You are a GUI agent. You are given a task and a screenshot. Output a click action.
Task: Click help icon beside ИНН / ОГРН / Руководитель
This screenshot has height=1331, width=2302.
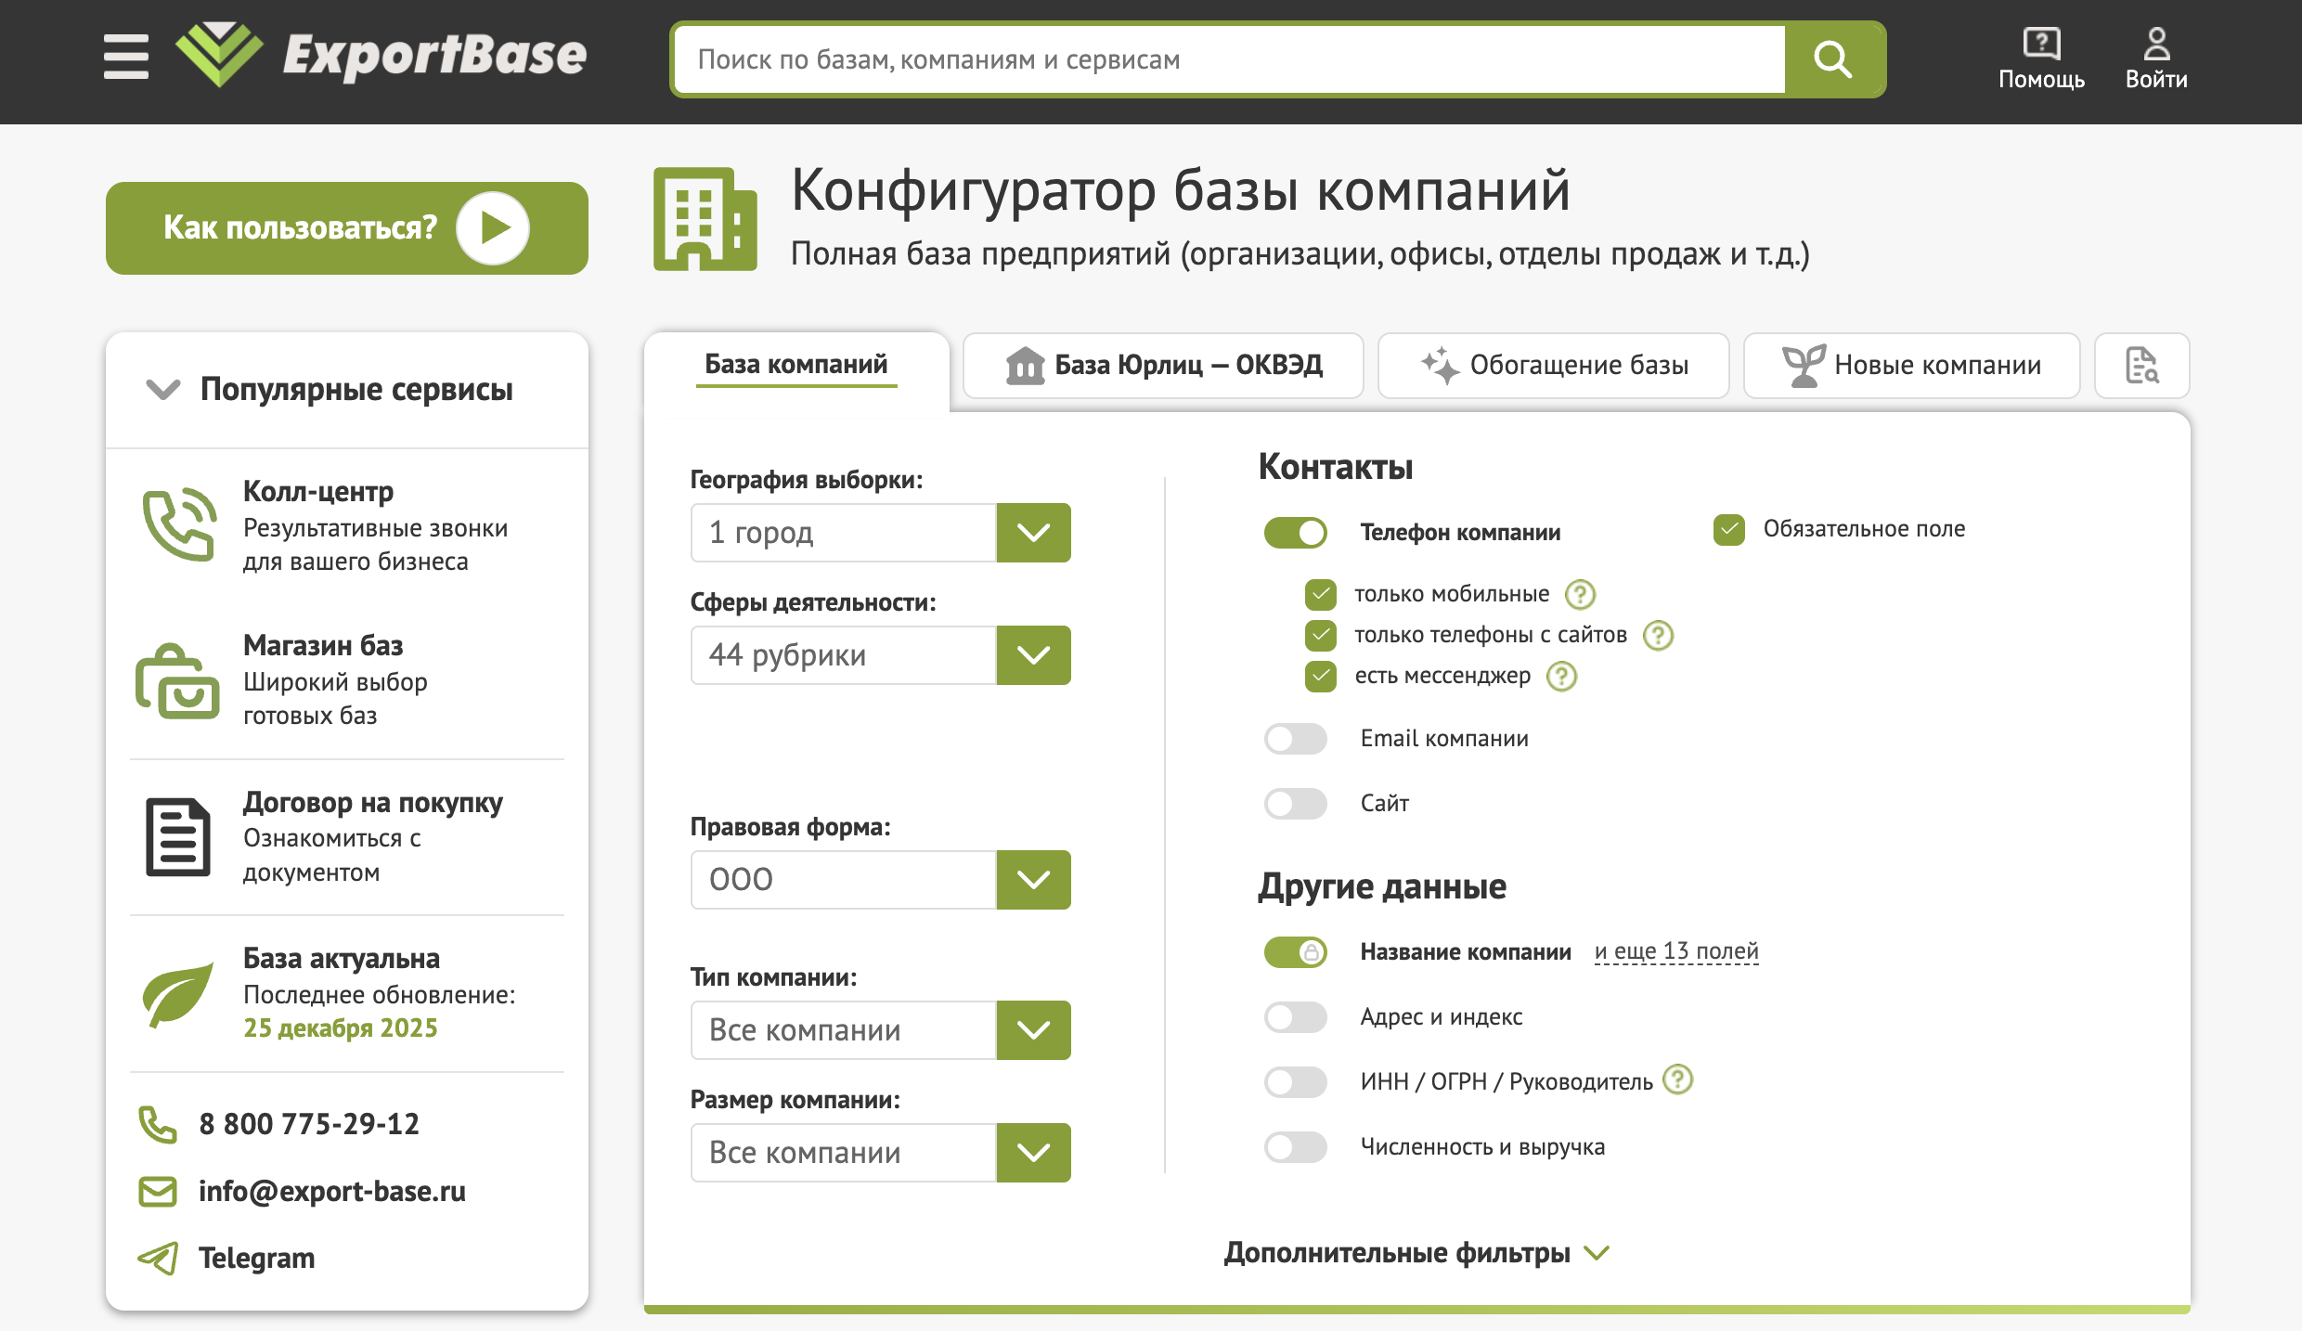(x=1677, y=1079)
